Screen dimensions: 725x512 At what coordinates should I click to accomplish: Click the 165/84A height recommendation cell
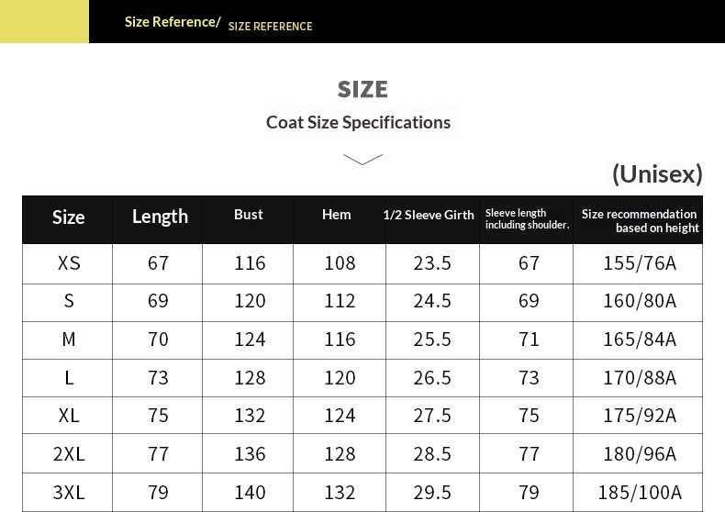coord(640,339)
